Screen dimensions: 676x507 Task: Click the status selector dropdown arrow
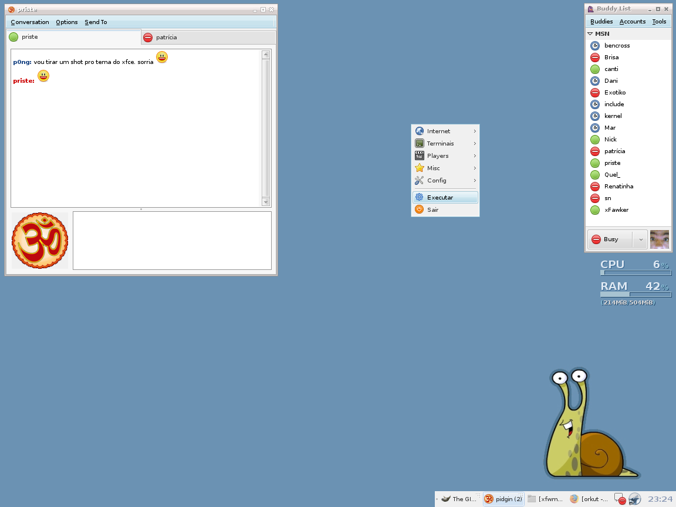641,239
